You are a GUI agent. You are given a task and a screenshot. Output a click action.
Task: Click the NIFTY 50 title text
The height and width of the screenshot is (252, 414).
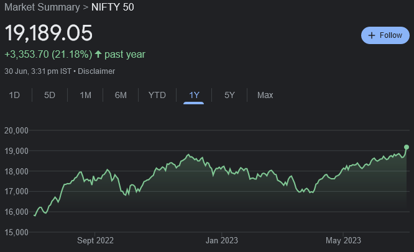113,7
